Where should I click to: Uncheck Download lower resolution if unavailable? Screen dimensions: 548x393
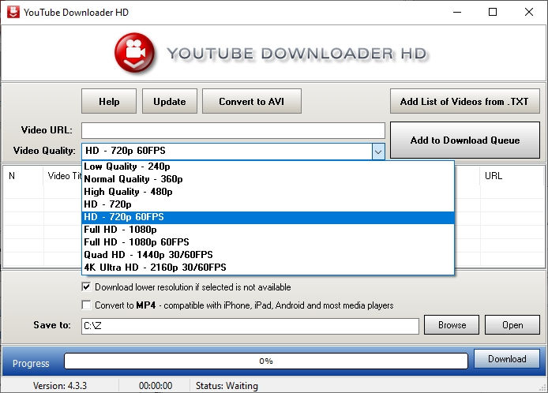click(86, 287)
